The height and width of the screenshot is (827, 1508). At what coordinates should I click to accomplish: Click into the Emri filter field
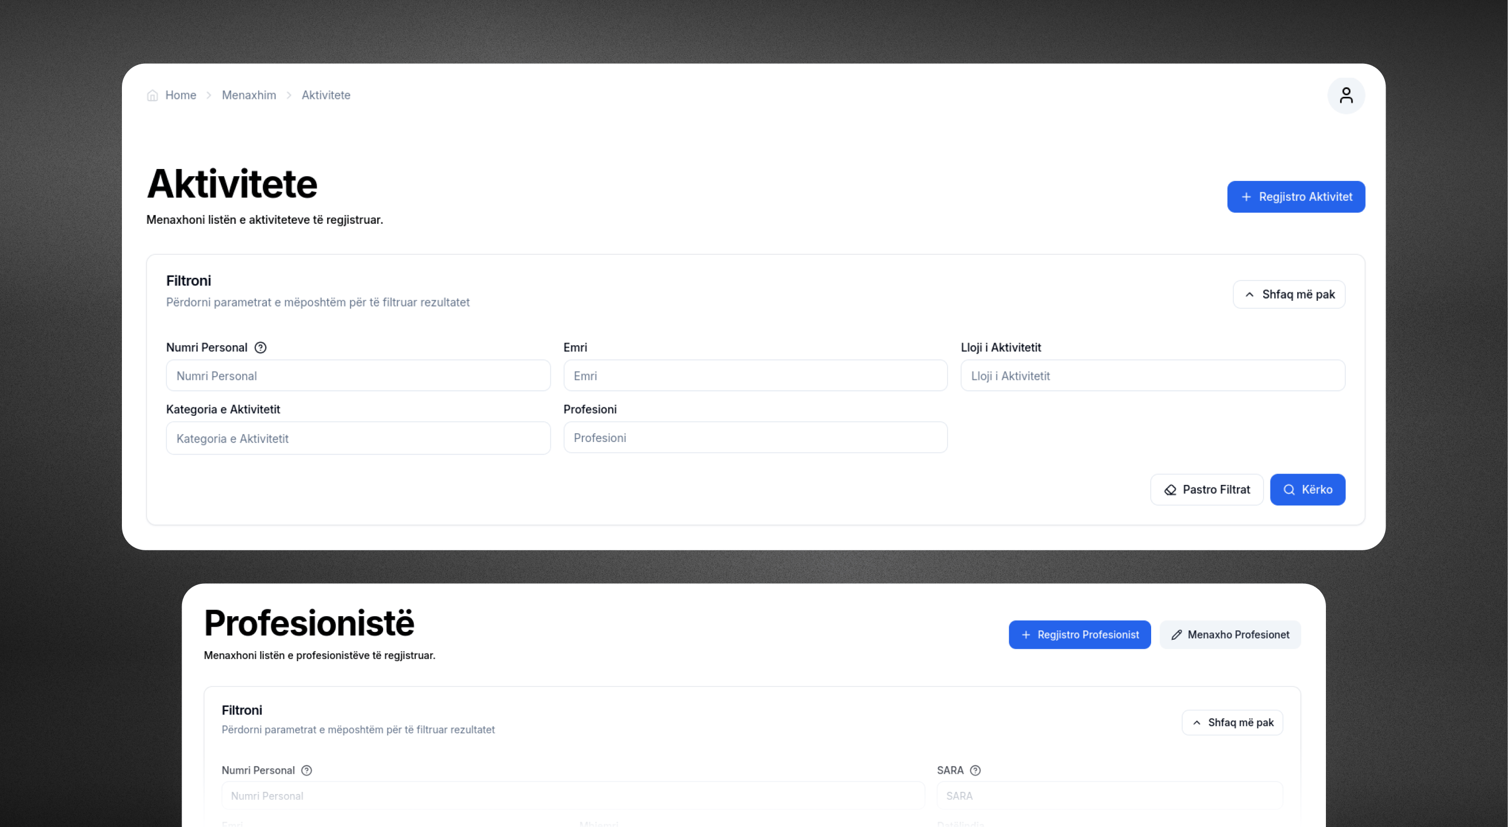tap(755, 376)
